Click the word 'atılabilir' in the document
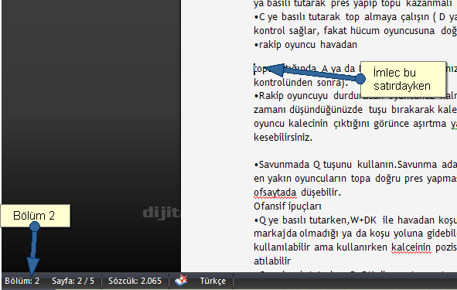 click(x=272, y=261)
